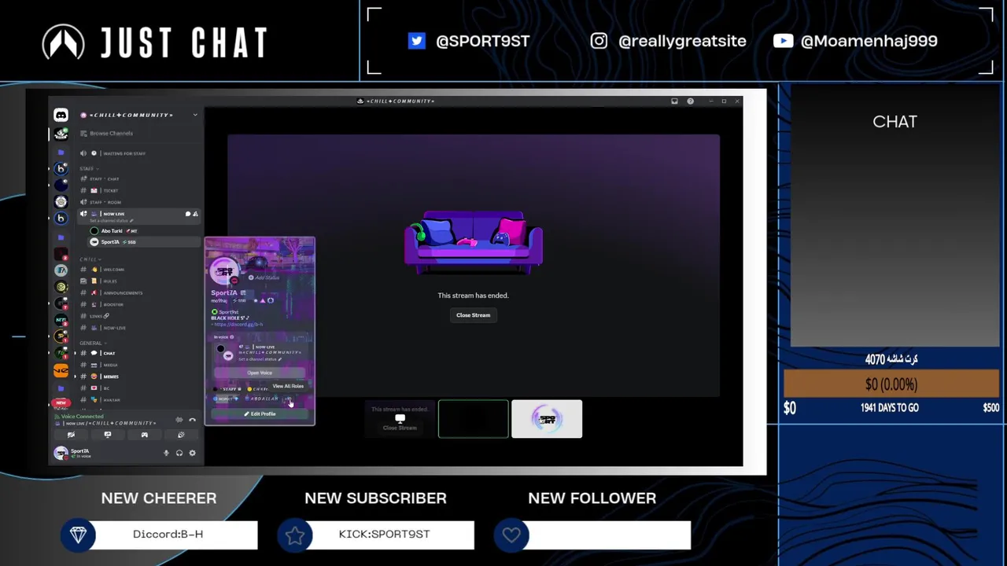The image size is (1007, 566).
Task: Disconnect from voice with the phone icon
Action: 192,420
